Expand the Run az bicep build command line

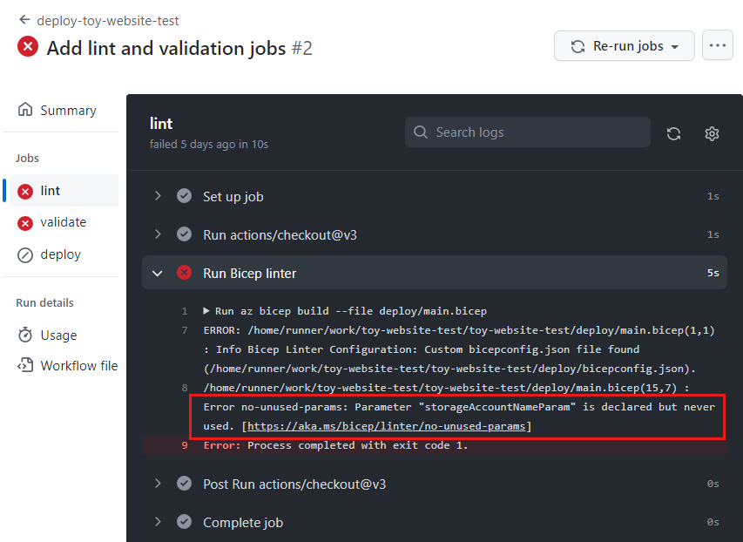coord(206,311)
